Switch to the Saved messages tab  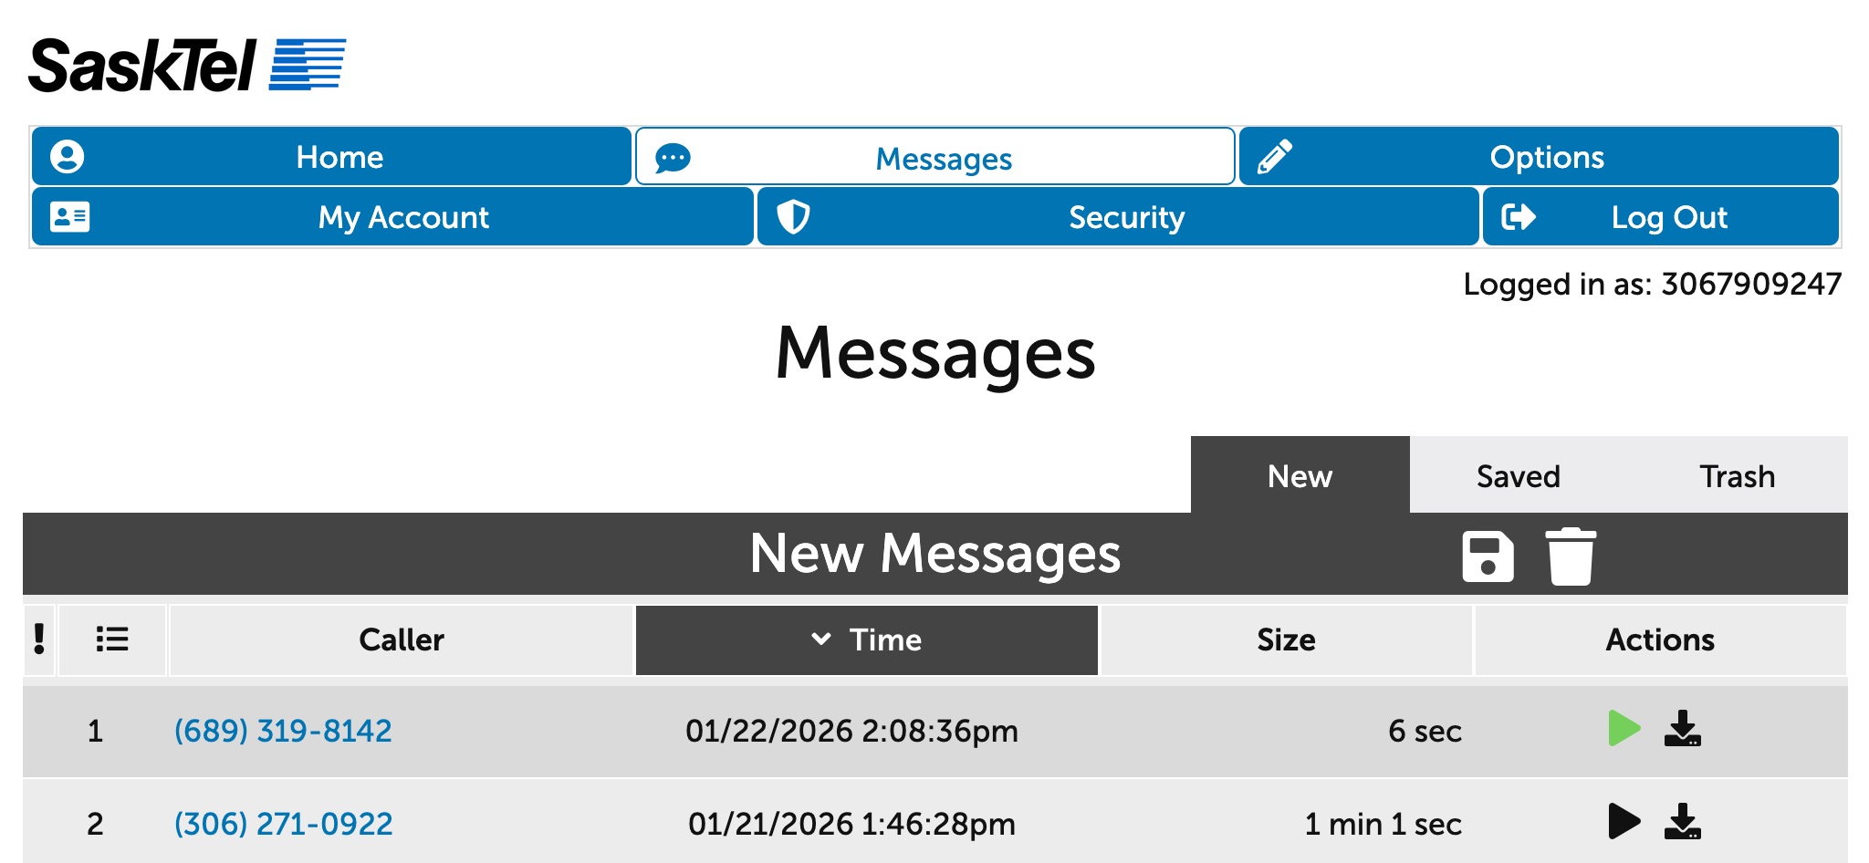pyautogui.click(x=1519, y=475)
